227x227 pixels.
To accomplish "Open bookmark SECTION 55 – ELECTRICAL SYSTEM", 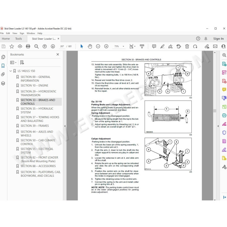I will (x=37, y=151).
